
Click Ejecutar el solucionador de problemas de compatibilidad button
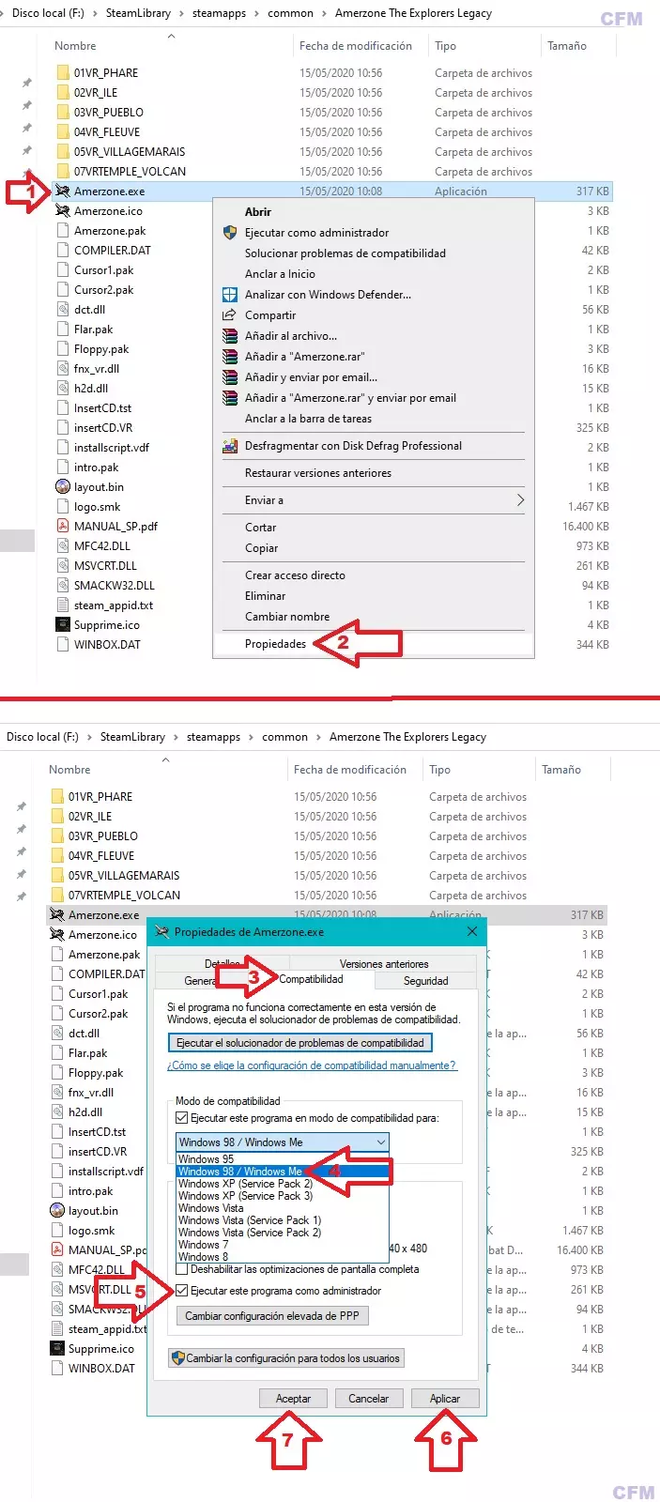pyautogui.click(x=299, y=1043)
